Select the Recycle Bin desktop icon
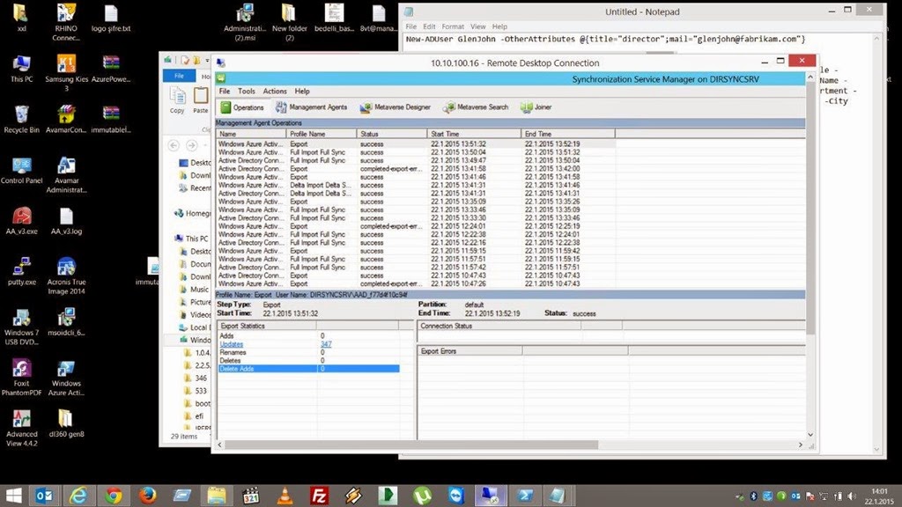Image resolution: width=902 pixels, height=507 pixels. (22, 119)
